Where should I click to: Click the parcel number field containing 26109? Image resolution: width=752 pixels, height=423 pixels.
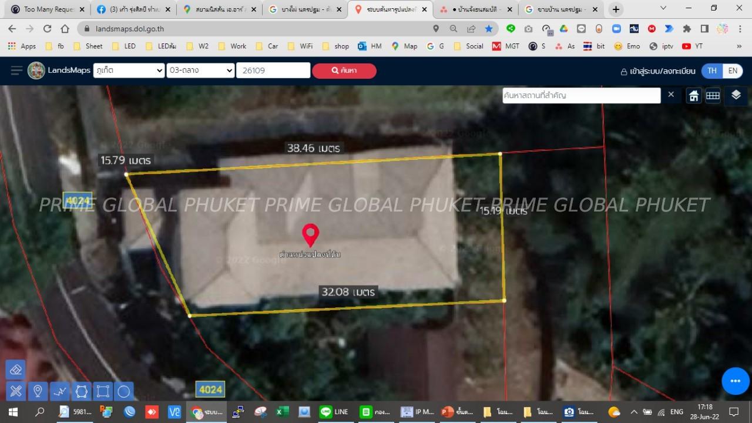click(x=273, y=70)
